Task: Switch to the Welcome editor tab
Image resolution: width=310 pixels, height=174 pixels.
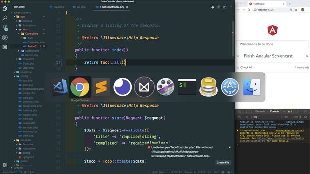Action: (x=57, y=7)
